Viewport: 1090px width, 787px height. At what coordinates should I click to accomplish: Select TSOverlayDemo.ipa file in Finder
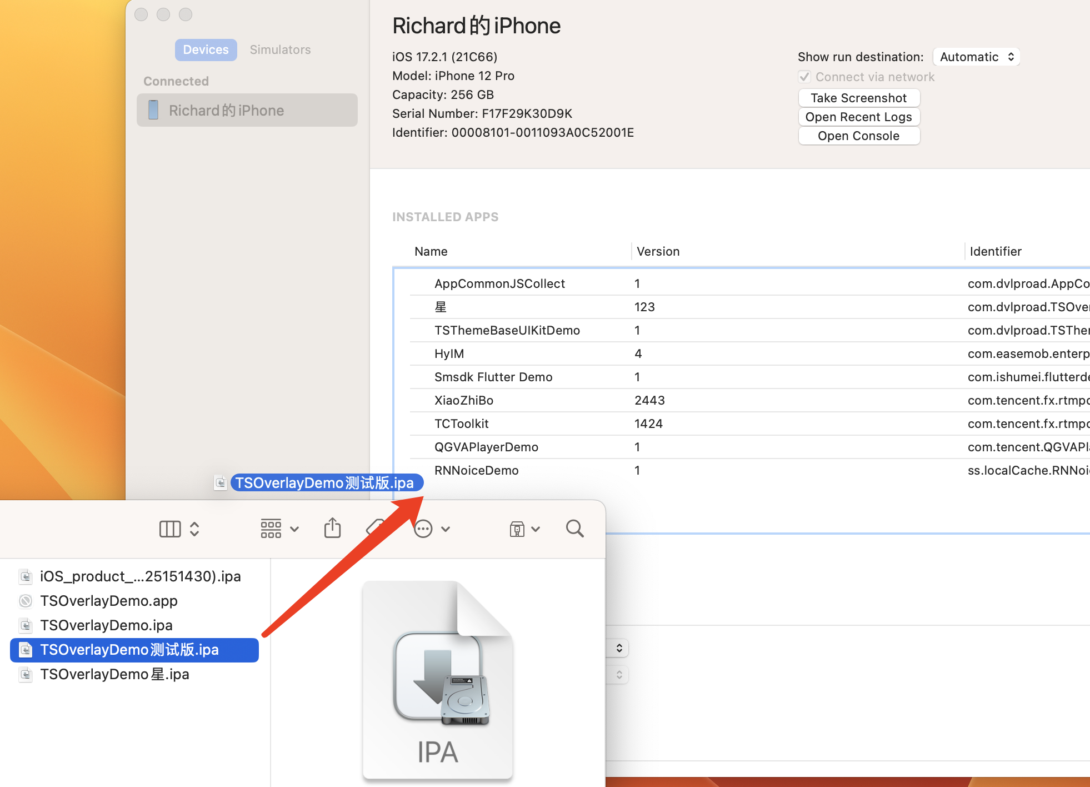[134, 625]
